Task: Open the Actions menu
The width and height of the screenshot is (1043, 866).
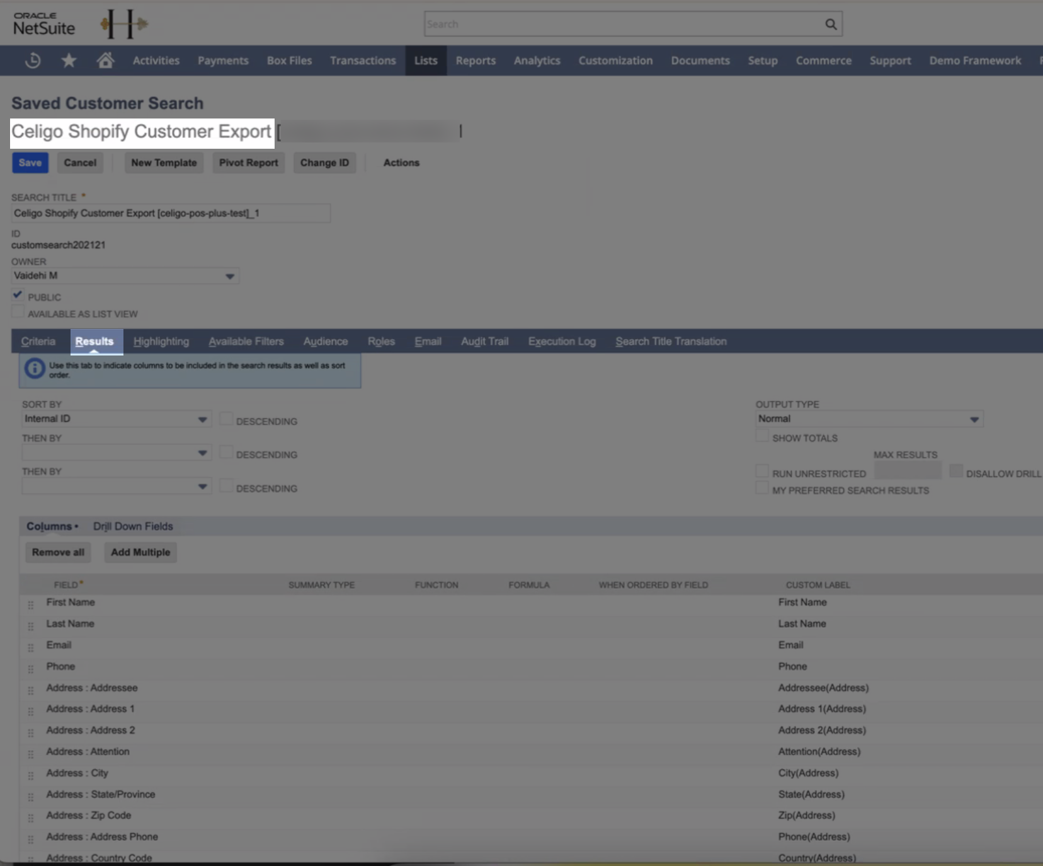Action: point(401,163)
